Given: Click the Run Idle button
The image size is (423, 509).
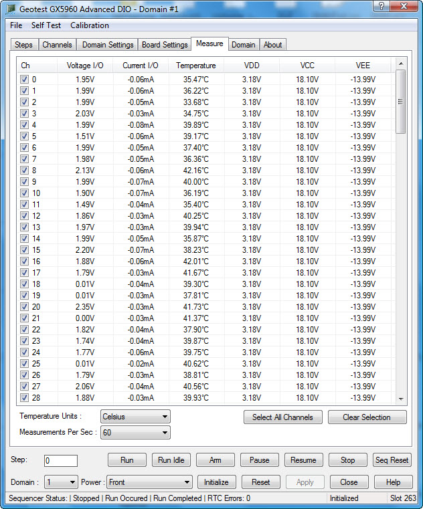Looking at the screenshot, I should tap(171, 460).
